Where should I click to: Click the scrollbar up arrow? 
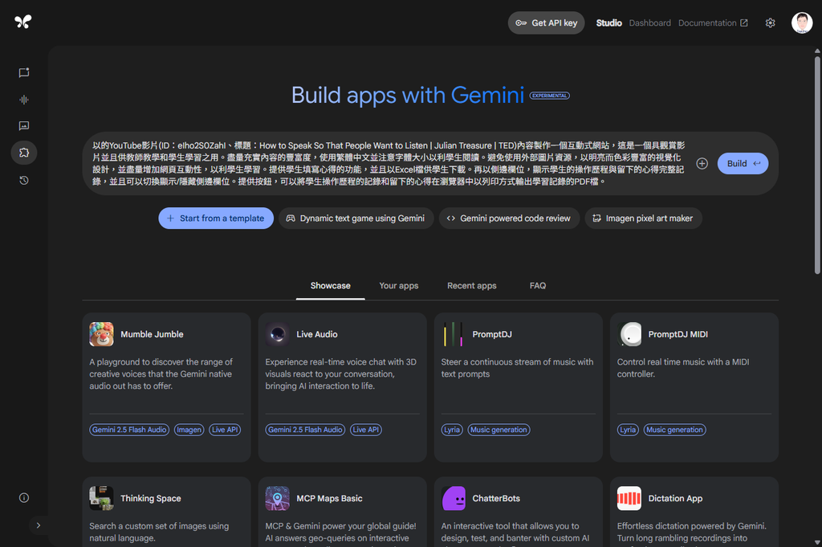click(x=817, y=51)
